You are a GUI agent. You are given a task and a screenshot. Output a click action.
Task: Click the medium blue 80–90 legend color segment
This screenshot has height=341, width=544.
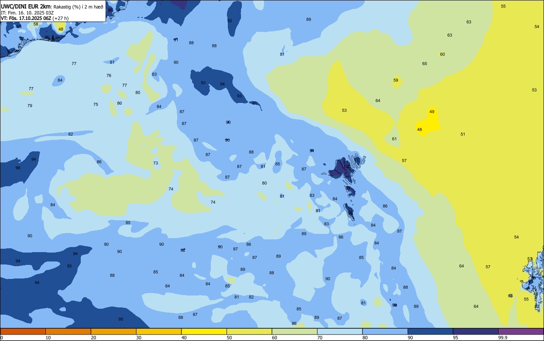(x=385, y=331)
